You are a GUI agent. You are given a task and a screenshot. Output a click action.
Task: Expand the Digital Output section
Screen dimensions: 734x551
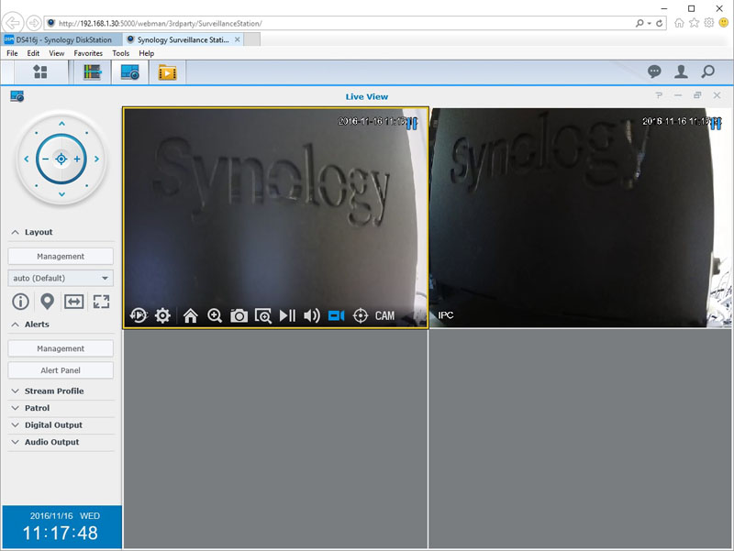[16, 424]
